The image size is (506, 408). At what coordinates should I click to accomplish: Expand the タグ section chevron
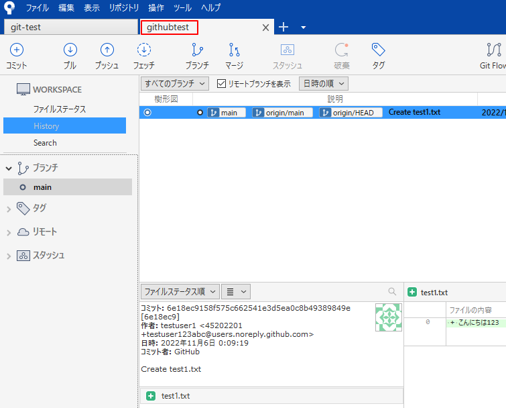click(x=9, y=209)
